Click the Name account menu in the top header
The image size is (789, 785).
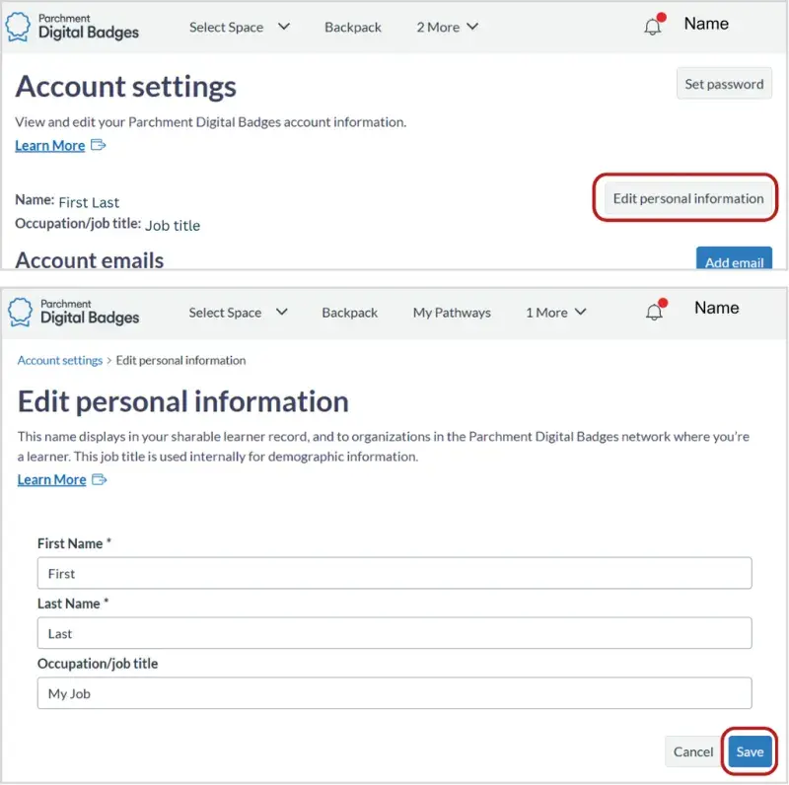pos(707,25)
